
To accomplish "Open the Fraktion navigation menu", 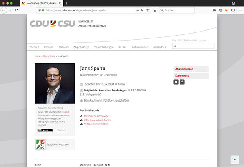I will [64, 47].
